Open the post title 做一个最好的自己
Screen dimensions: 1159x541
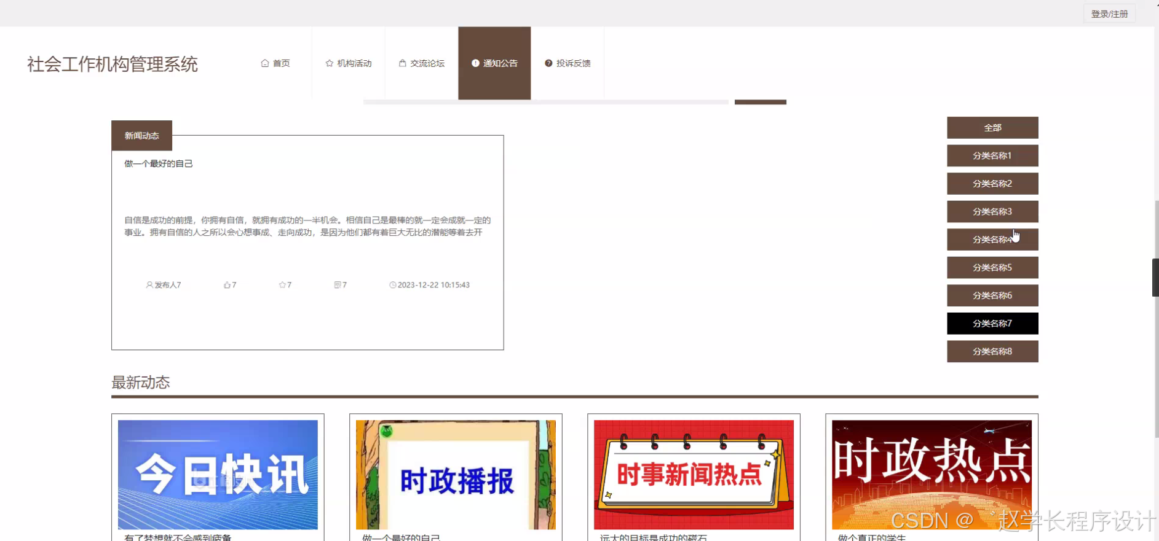[159, 163]
